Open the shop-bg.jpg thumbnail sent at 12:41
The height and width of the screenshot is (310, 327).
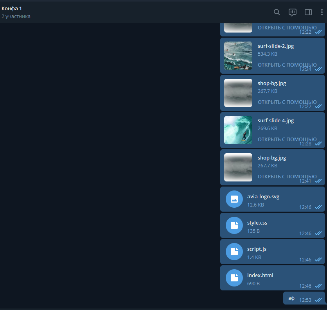click(x=238, y=167)
